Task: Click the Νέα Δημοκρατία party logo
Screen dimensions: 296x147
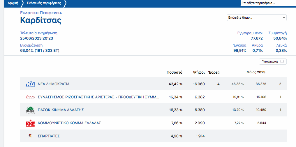Action: pyautogui.click(x=30, y=84)
